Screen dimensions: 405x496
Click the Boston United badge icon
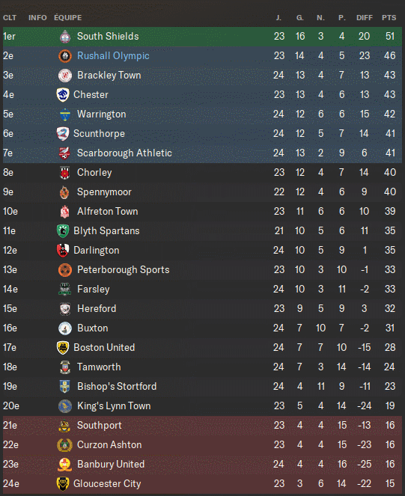coord(63,348)
